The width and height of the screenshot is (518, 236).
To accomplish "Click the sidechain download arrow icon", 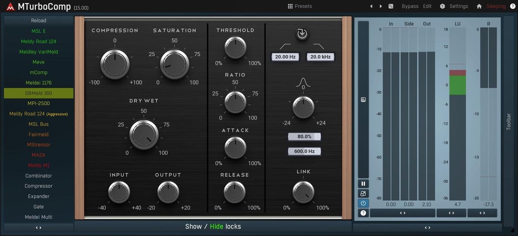I will coord(302,34).
